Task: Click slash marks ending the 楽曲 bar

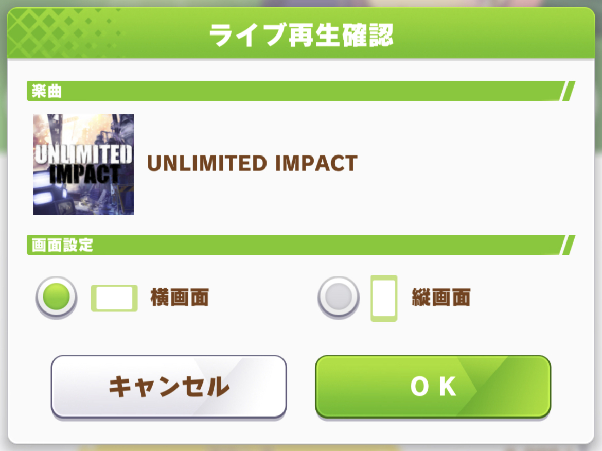Action: (x=568, y=91)
